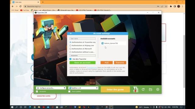Reload the Chrome page
The image size is (195, 109).
click(20, 6)
